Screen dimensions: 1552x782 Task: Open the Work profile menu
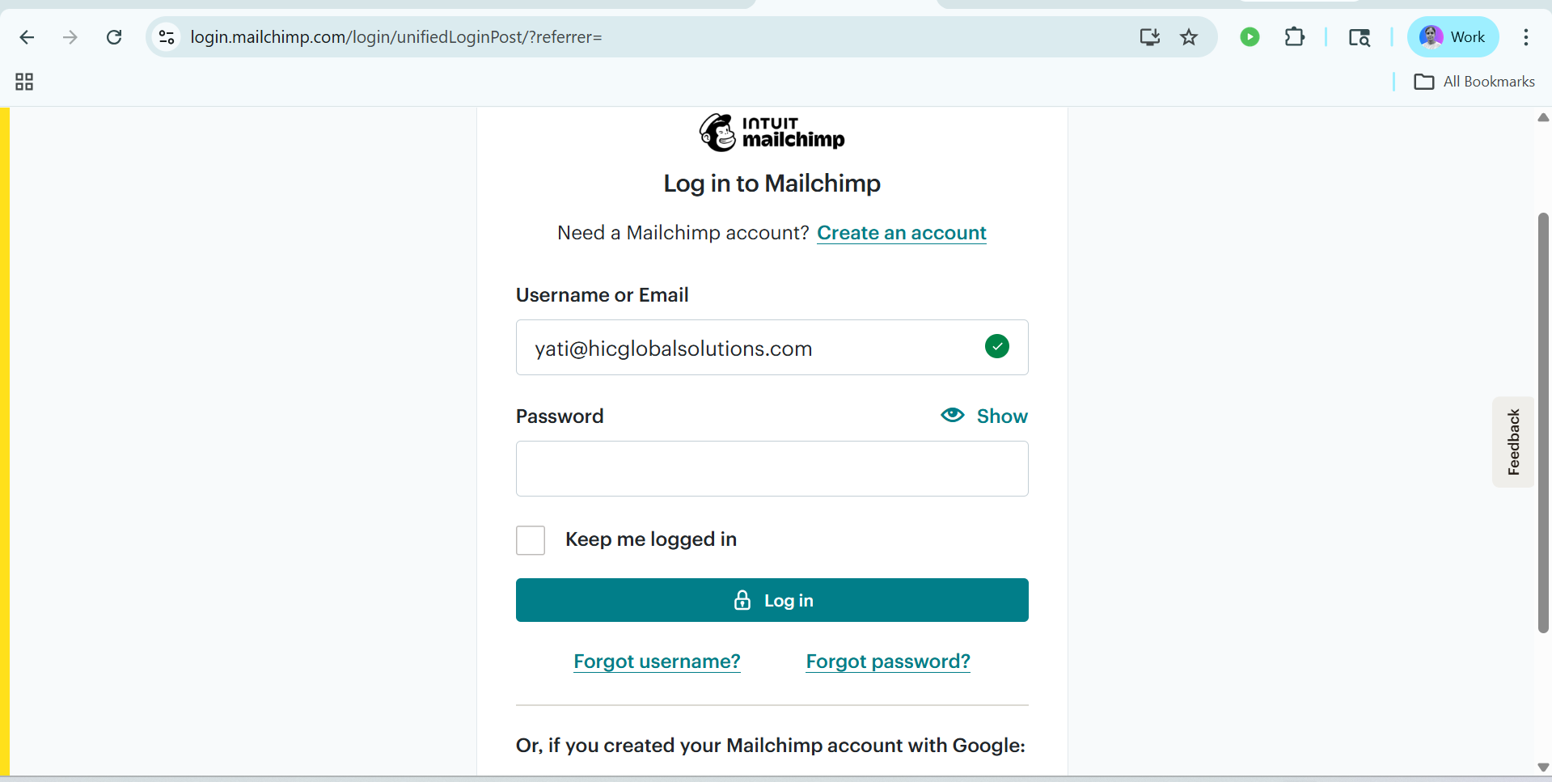click(x=1453, y=37)
